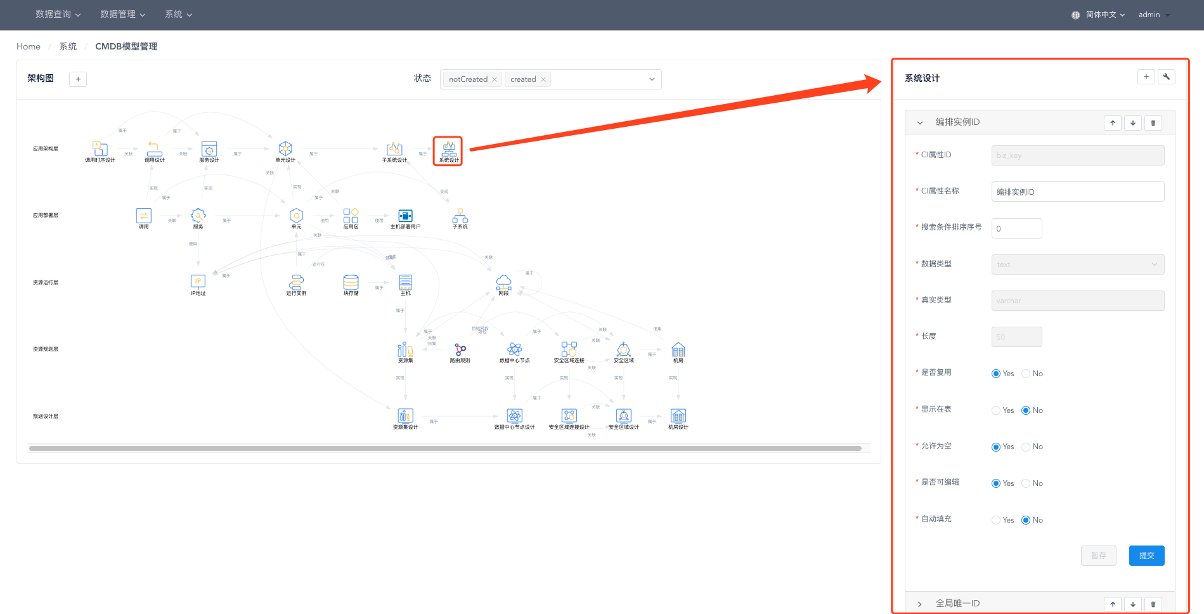
Task: Set 是否复用 to No
Action: point(1026,374)
